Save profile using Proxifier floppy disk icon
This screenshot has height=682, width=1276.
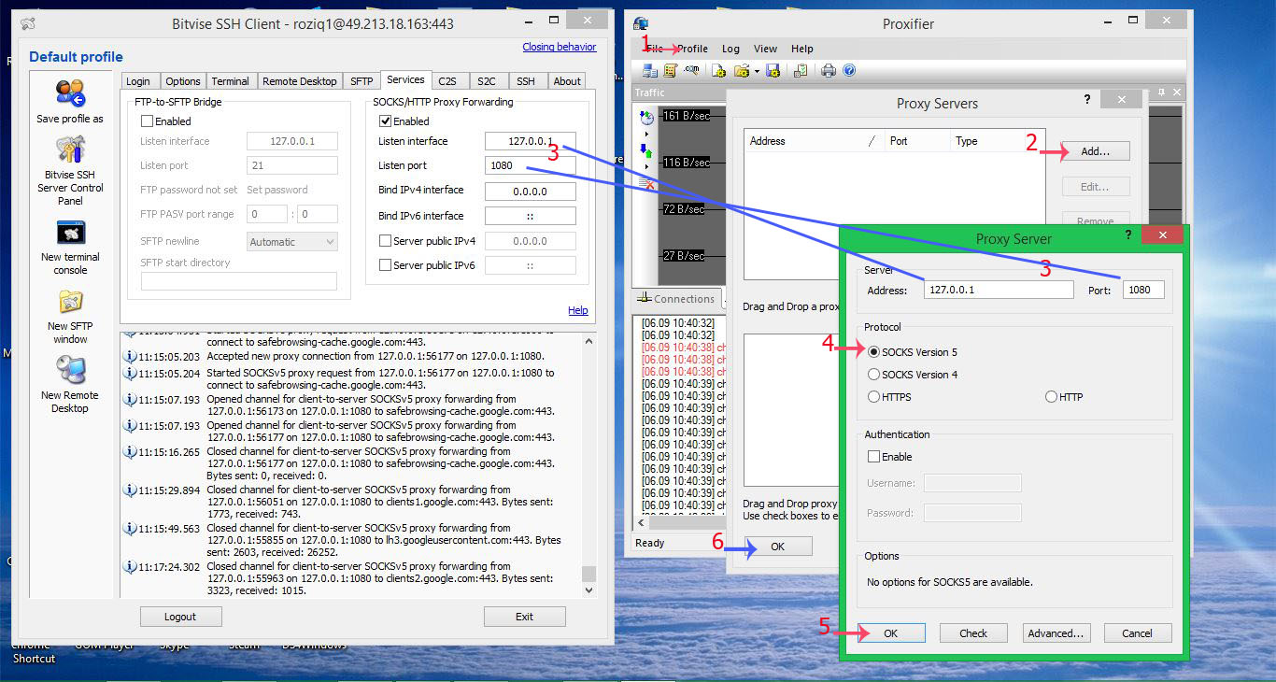tap(773, 70)
